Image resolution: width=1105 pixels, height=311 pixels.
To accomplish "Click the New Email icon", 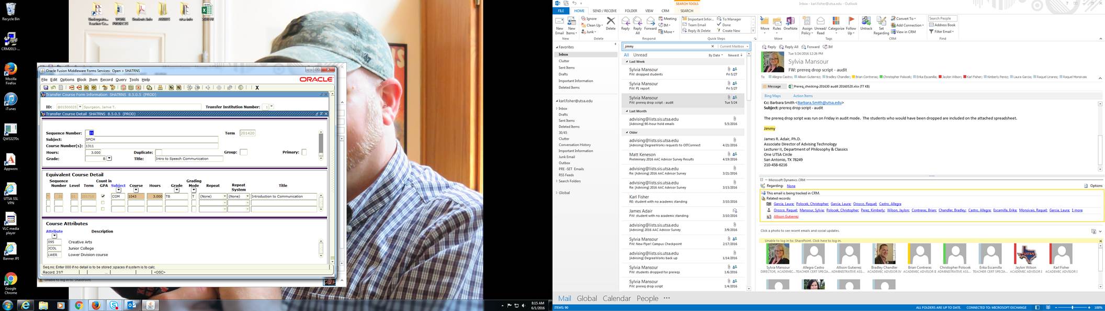I will tap(559, 25).
